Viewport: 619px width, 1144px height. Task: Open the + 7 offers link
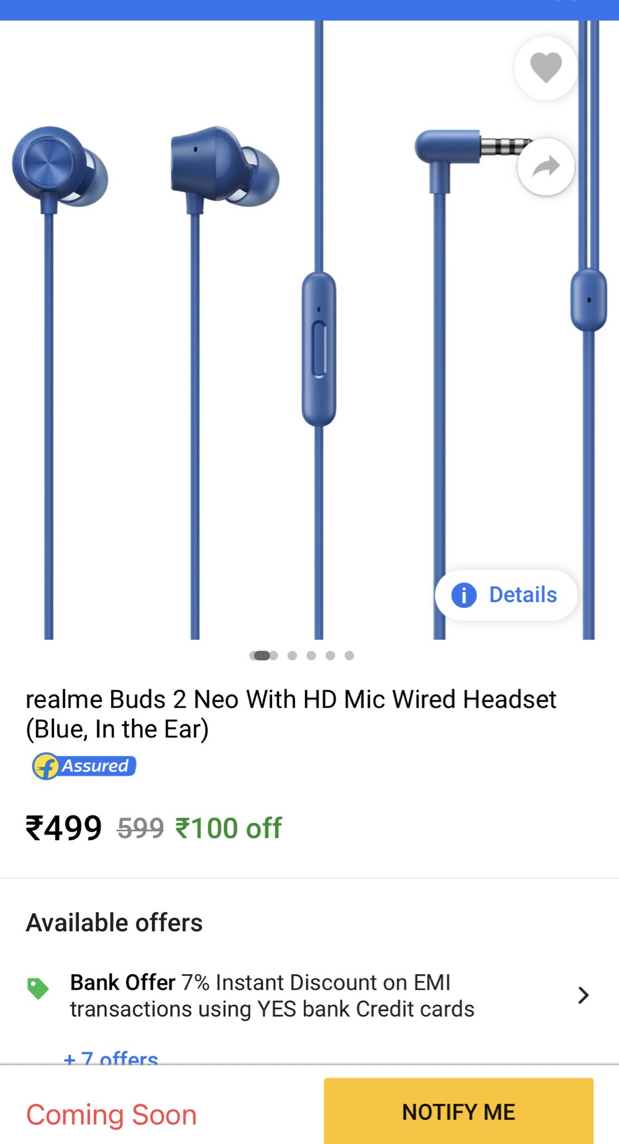pyautogui.click(x=111, y=1059)
